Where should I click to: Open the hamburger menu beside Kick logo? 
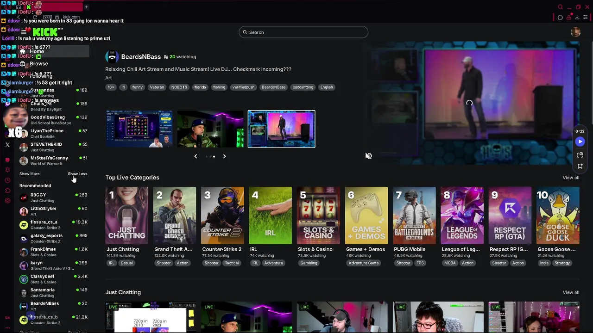24,32
